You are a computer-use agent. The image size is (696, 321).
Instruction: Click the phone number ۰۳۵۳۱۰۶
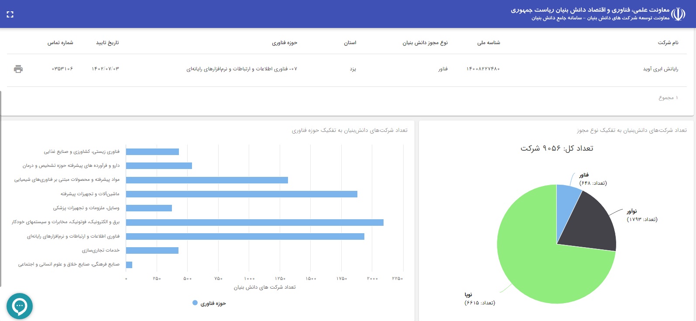62,69
